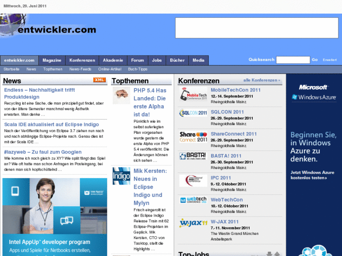Click the Windows Azure logo in ad
This screenshot has width=342, height=256.
pos(314,97)
